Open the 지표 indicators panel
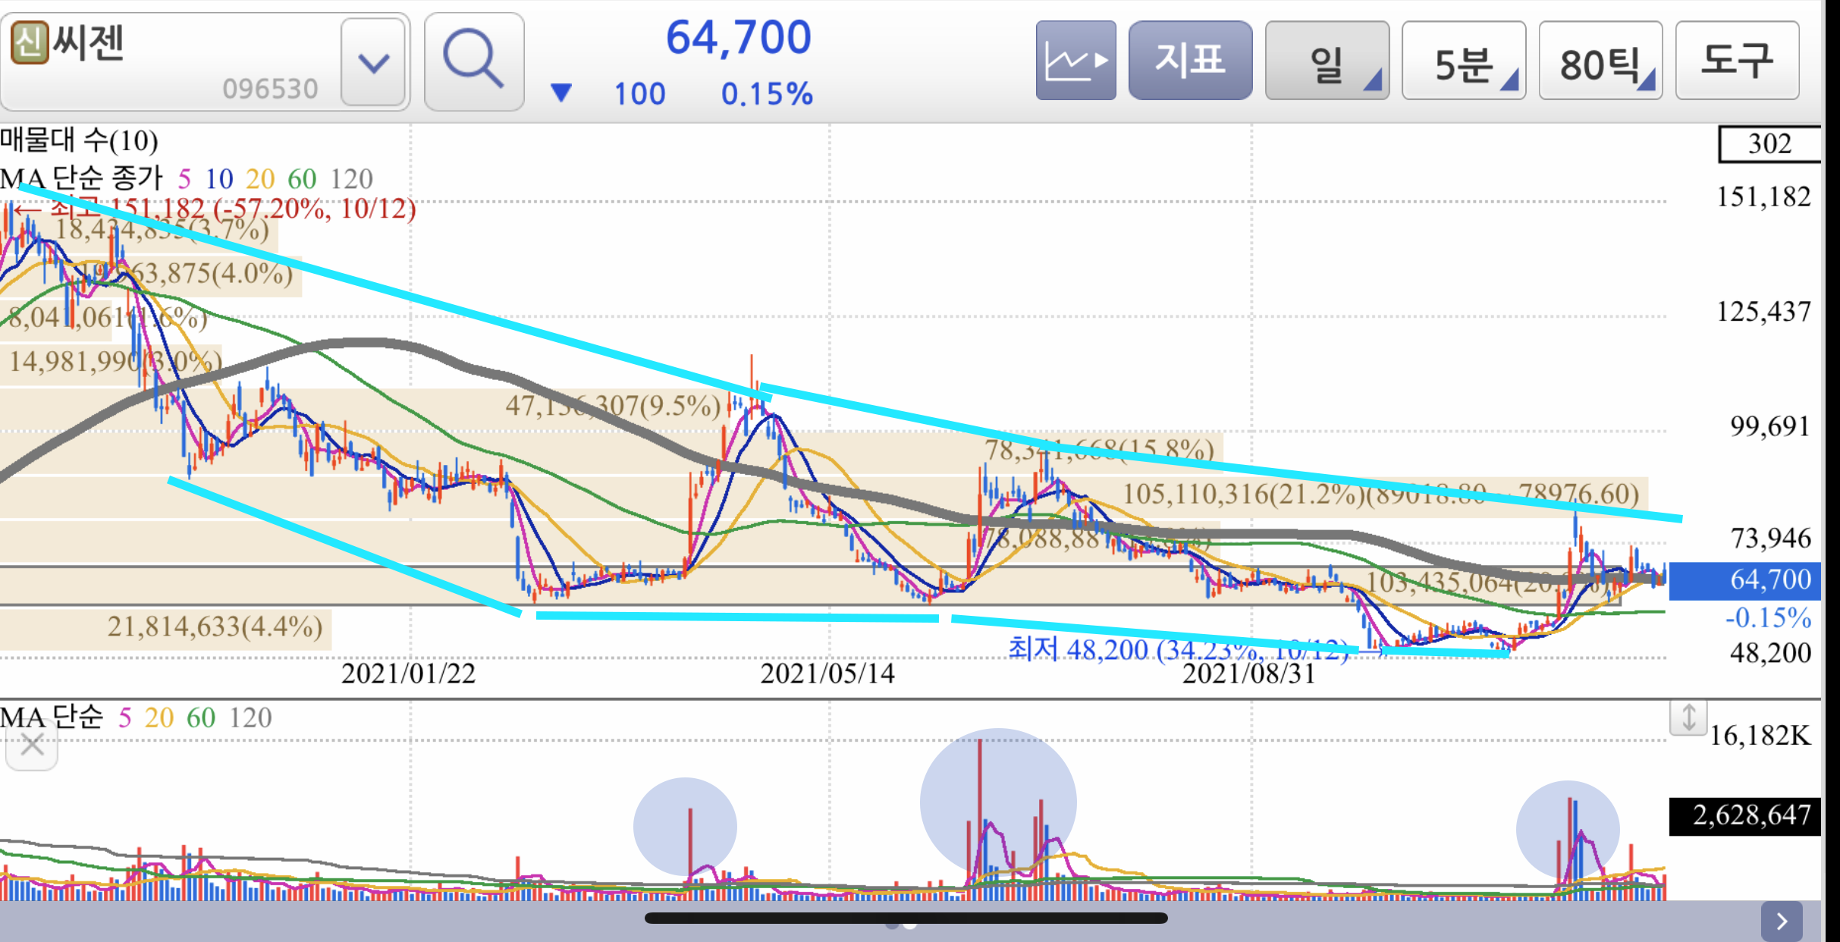 pyautogui.click(x=1189, y=61)
